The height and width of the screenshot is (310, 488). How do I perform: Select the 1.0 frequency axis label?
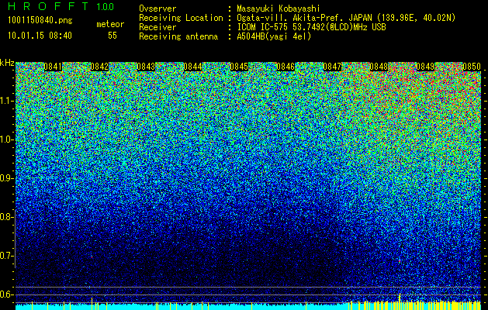(6, 140)
